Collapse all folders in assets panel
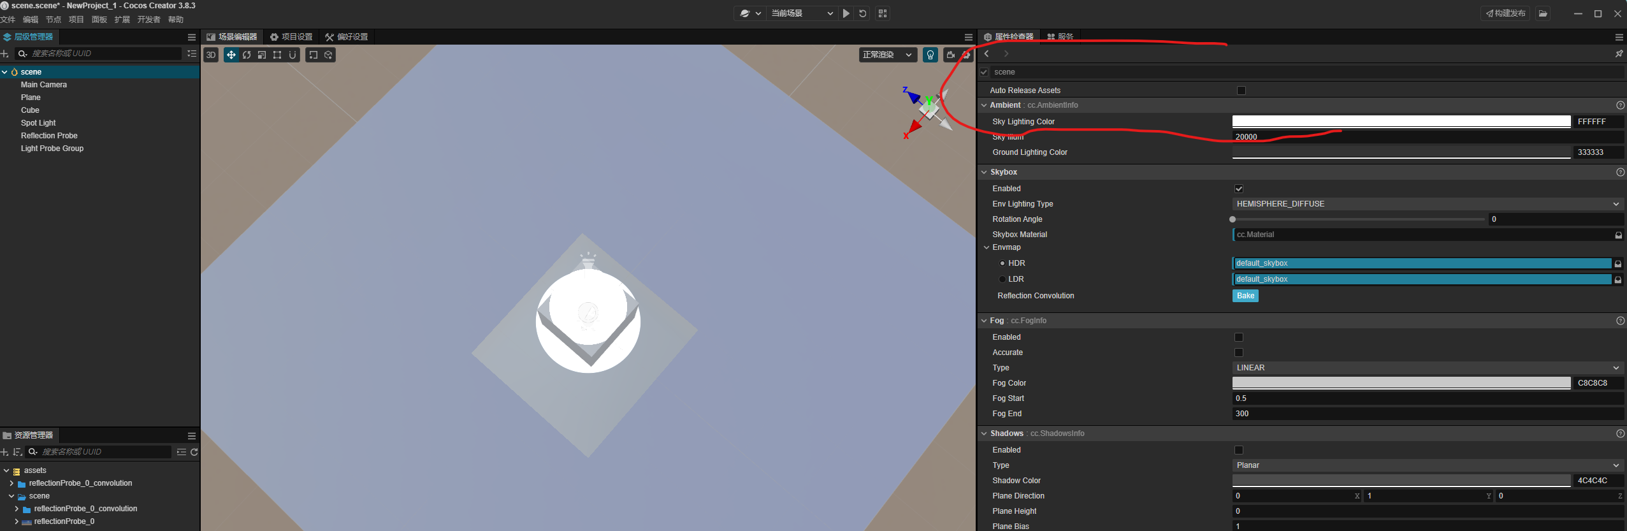Viewport: 1627px width, 531px height. tap(182, 452)
